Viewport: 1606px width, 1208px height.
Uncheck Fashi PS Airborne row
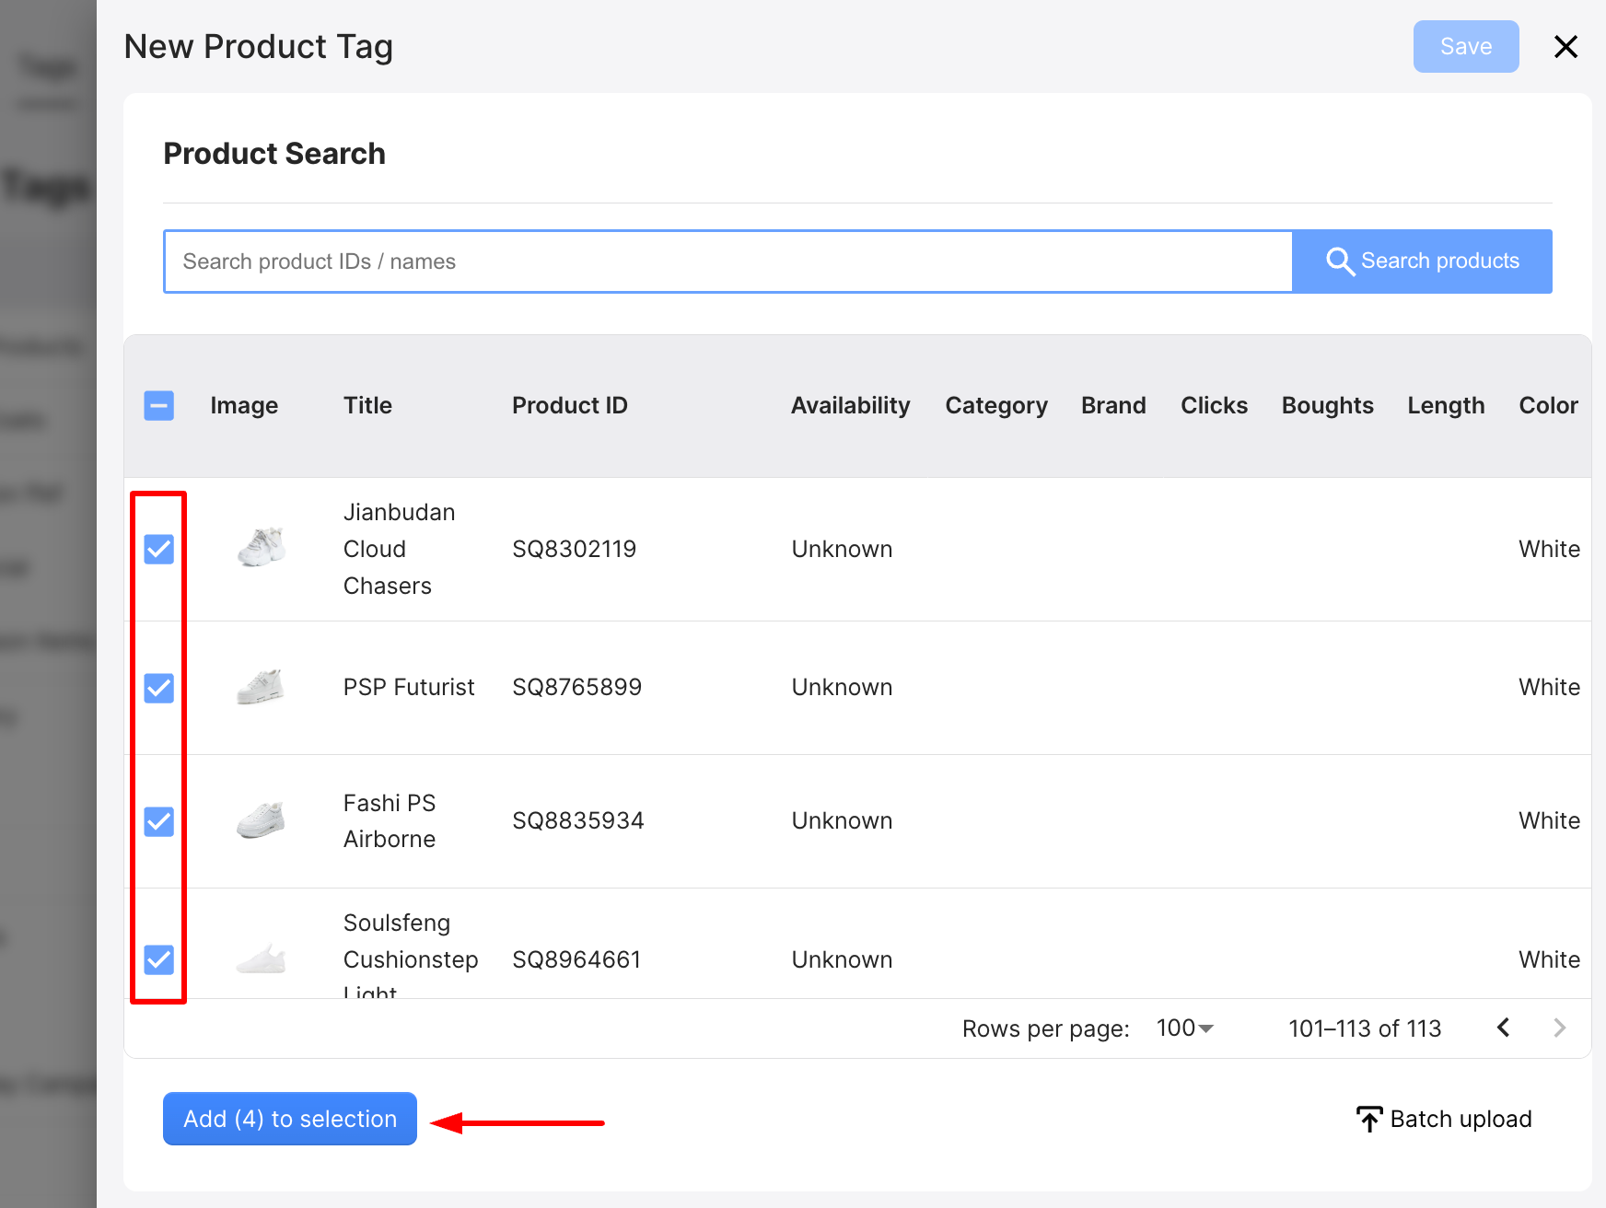[x=159, y=821]
